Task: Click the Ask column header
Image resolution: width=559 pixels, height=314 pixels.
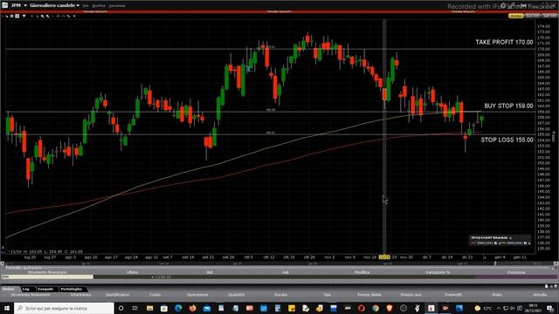Action: click(286, 272)
